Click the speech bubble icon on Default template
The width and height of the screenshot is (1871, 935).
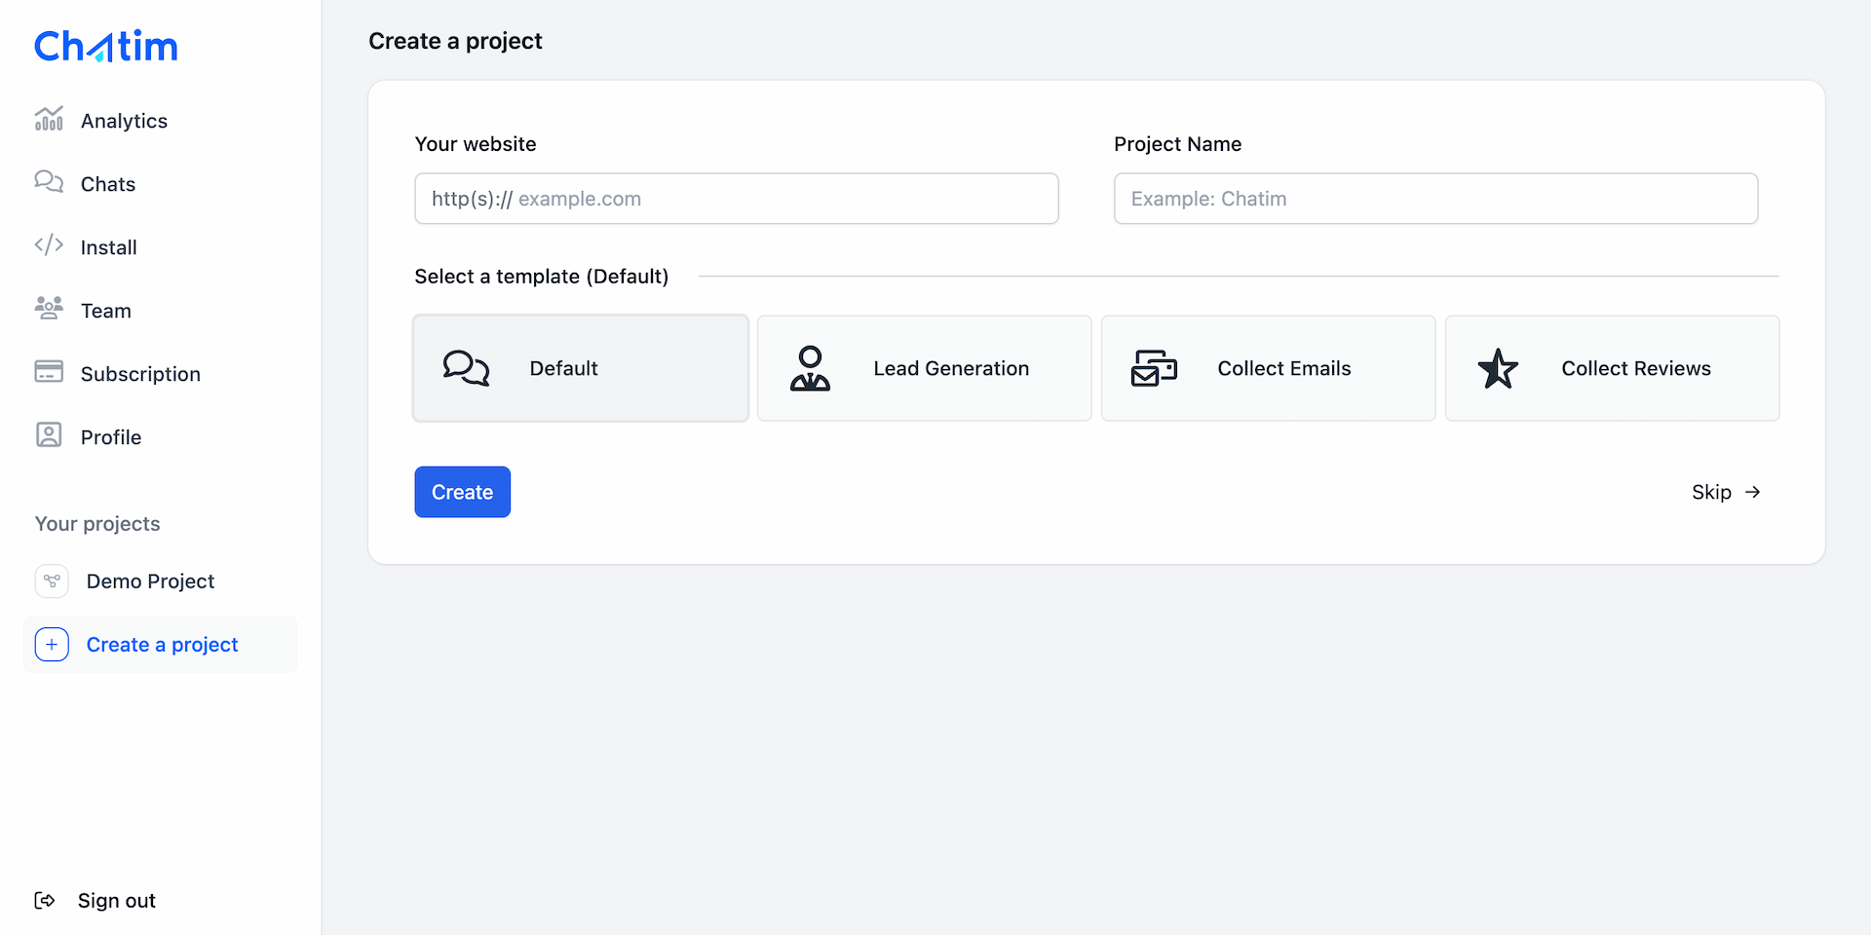point(466,368)
